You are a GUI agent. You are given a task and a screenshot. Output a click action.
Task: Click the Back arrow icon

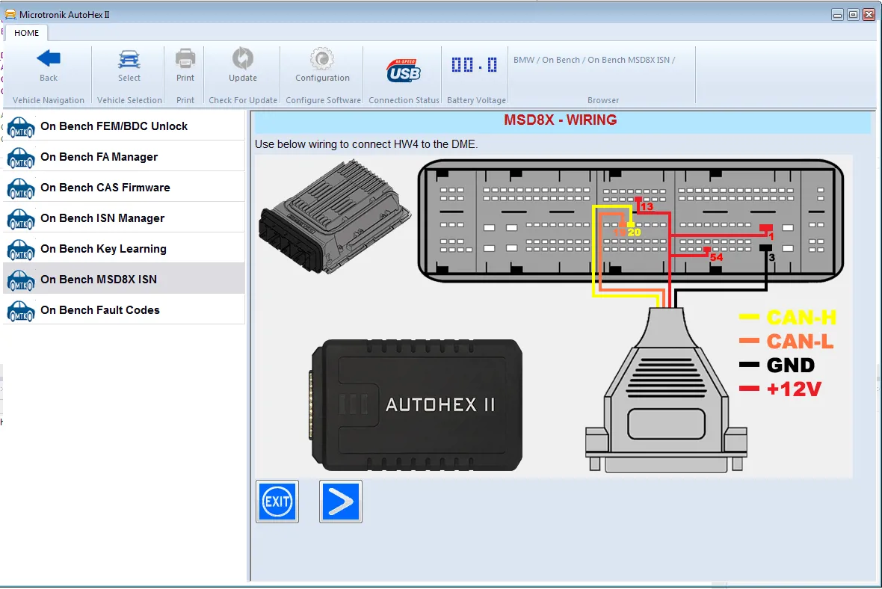click(49, 58)
